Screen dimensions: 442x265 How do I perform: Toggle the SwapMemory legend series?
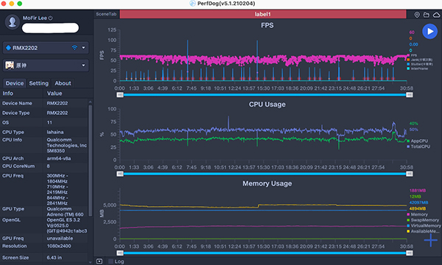(x=423, y=220)
